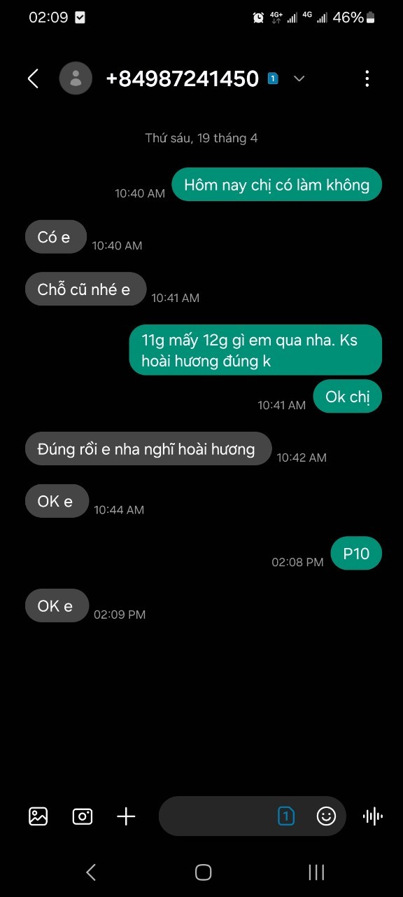Screen dimensions: 403x897
Task: Start voice message recording waveform icon
Action: pos(373,816)
